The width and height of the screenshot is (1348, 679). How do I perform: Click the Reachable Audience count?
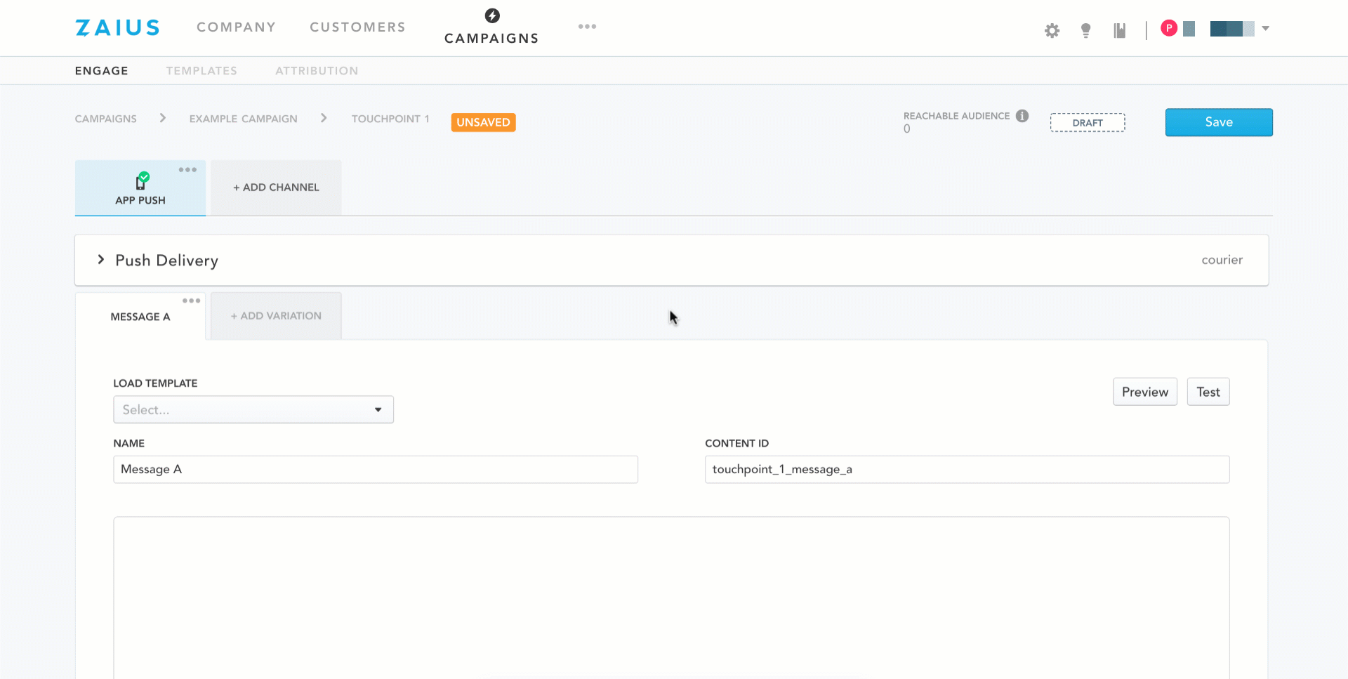click(x=907, y=129)
